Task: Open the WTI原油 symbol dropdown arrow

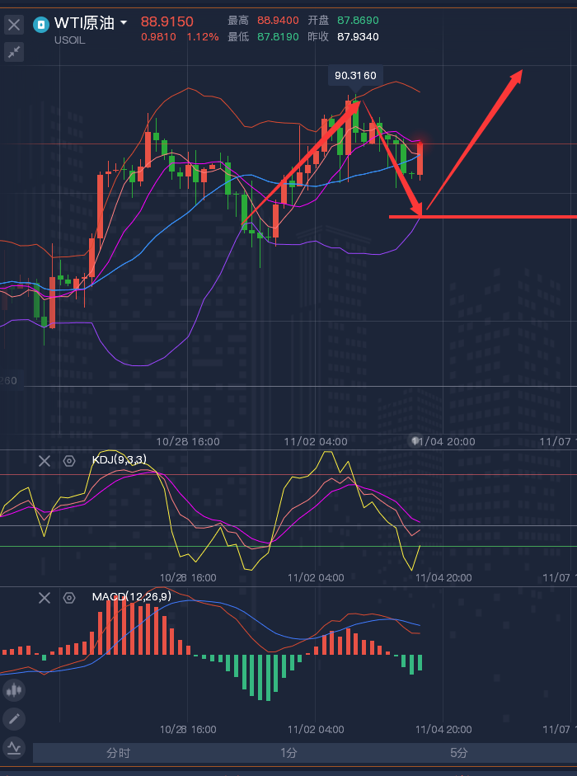Action: tap(124, 23)
